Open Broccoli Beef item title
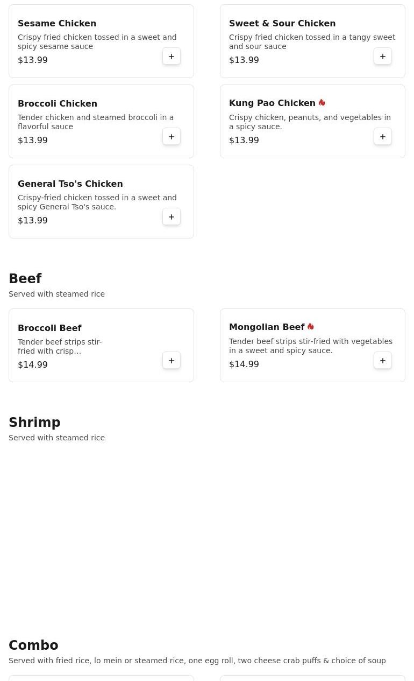 coord(49,328)
